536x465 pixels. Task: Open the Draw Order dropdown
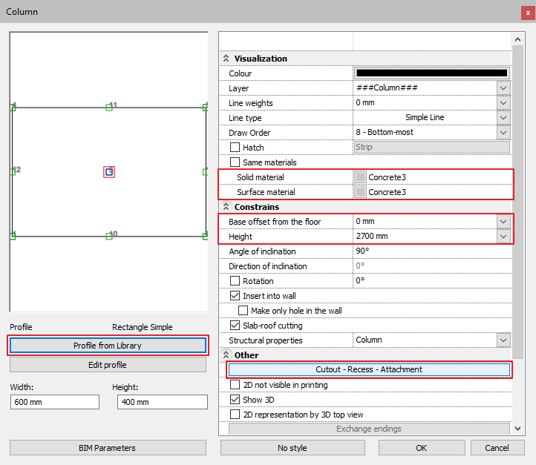click(x=503, y=133)
